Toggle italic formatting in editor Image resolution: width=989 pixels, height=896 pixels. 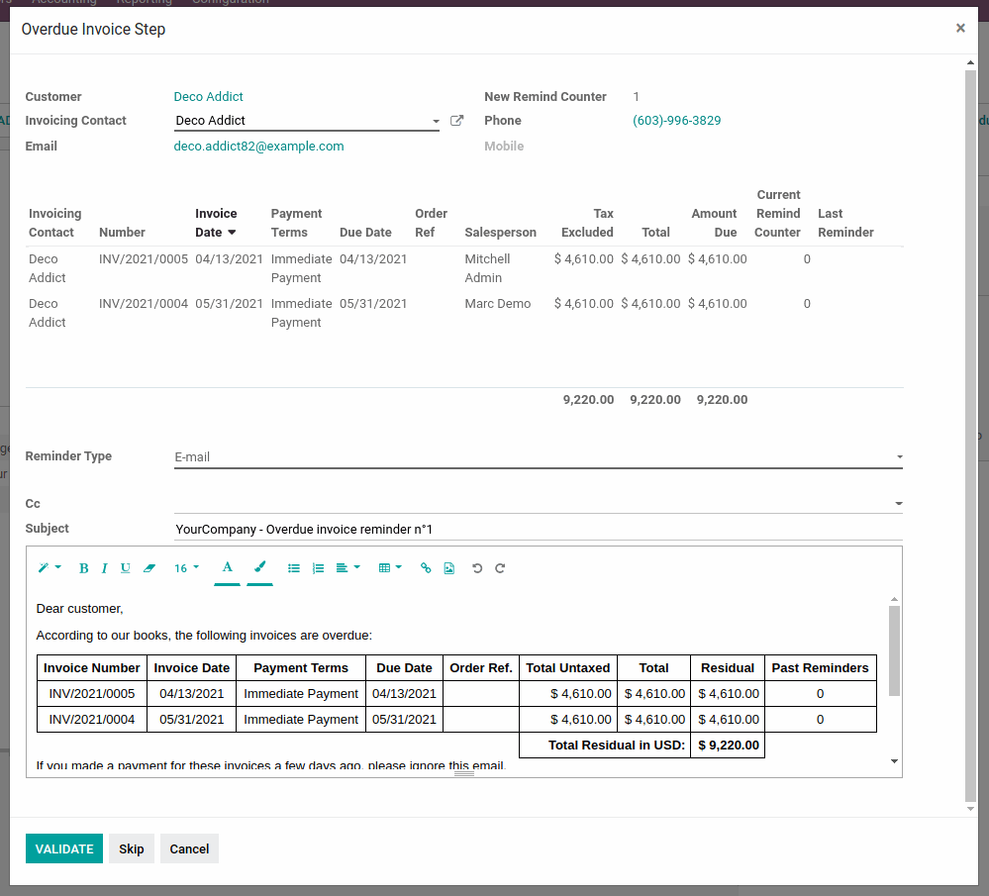(x=104, y=568)
